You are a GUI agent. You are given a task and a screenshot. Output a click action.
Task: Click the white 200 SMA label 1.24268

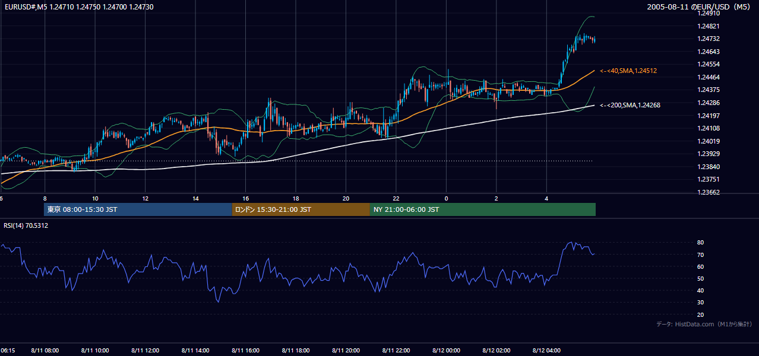coord(631,105)
